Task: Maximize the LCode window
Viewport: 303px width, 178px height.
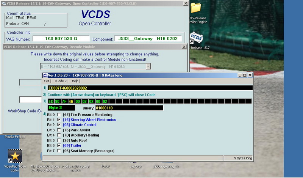Action: pyautogui.click(x=245, y=75)
